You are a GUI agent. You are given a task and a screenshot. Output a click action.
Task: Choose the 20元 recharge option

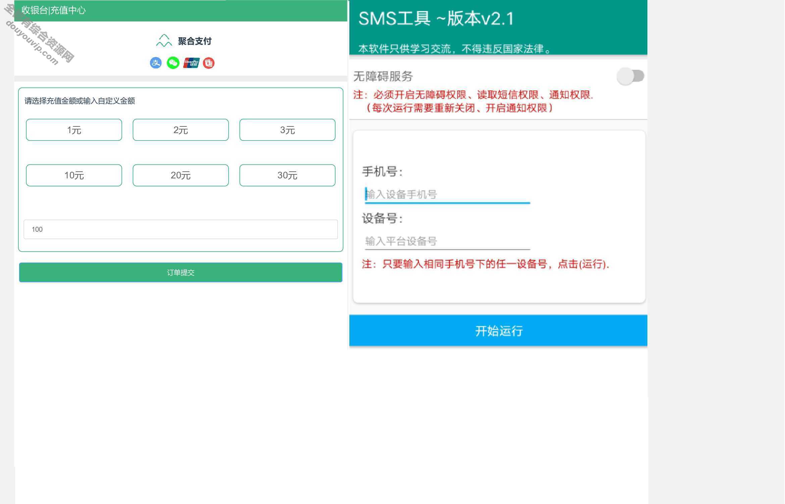coord(181,175)
